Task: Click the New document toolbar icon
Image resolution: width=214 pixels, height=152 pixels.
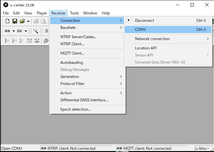Action: [x=7, y=21]
